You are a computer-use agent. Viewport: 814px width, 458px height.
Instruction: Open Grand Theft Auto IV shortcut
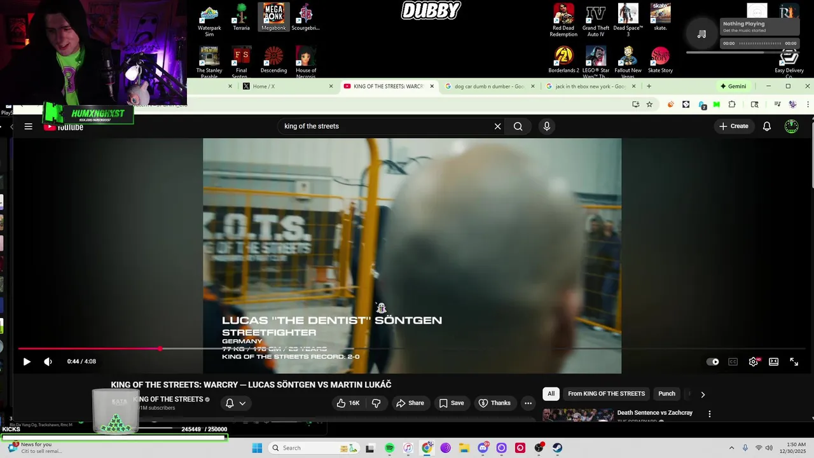pos(596,20)
